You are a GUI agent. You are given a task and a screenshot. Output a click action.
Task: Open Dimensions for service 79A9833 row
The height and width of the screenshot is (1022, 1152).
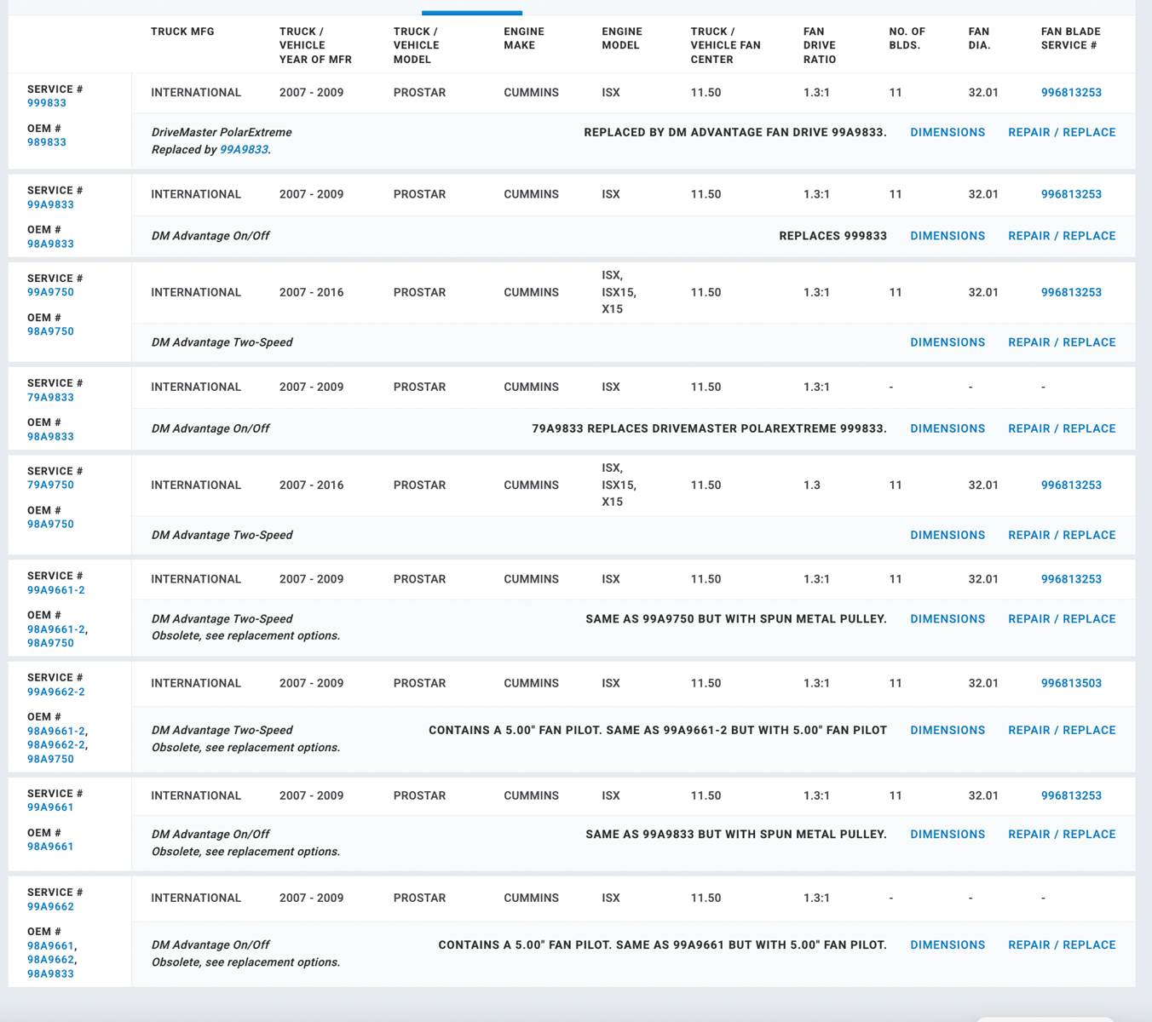[948, 428]
